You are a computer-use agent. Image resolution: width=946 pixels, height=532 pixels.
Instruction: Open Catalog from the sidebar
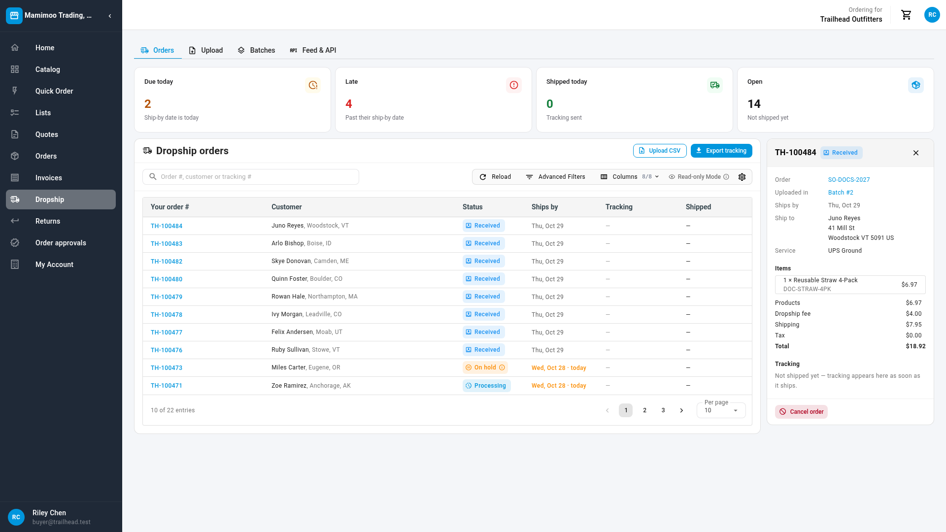[x=61, y=69]
